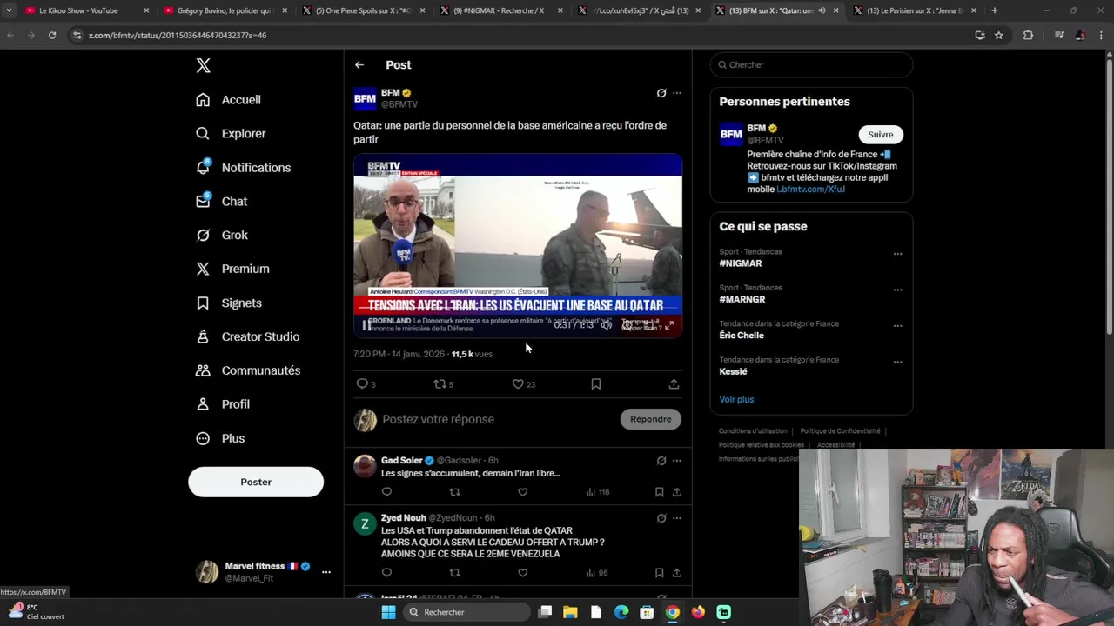Open Chrome extensions puzzle icon
Screen dimensions: 1114x626
(1028, 35)
